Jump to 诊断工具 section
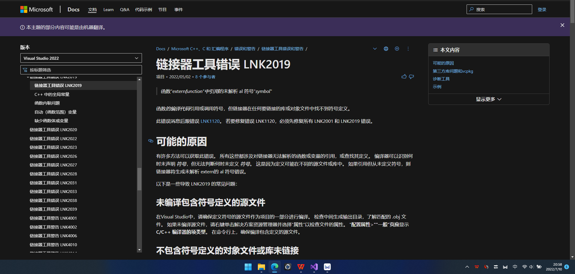Image resolution: width=575 pixels, height=274 pixels. [x=441, y=79]
